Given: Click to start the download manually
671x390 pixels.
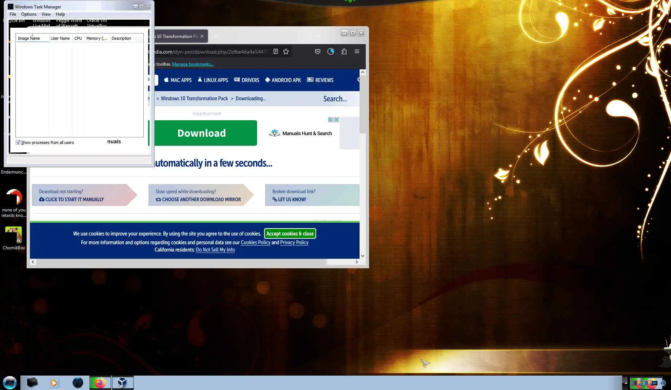Looking at the screenshot, I should (71, 199).
